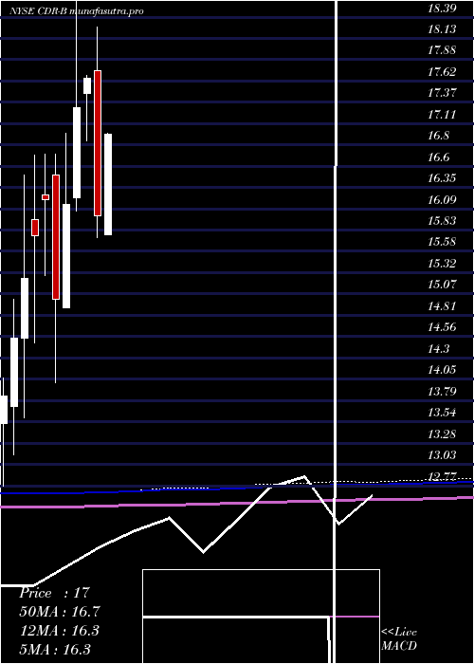Click the 50MA : 16.7 readout

pos(60,612)
